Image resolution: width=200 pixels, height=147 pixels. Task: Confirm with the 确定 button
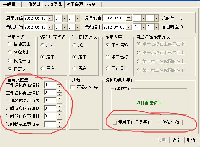coord(176,140)
